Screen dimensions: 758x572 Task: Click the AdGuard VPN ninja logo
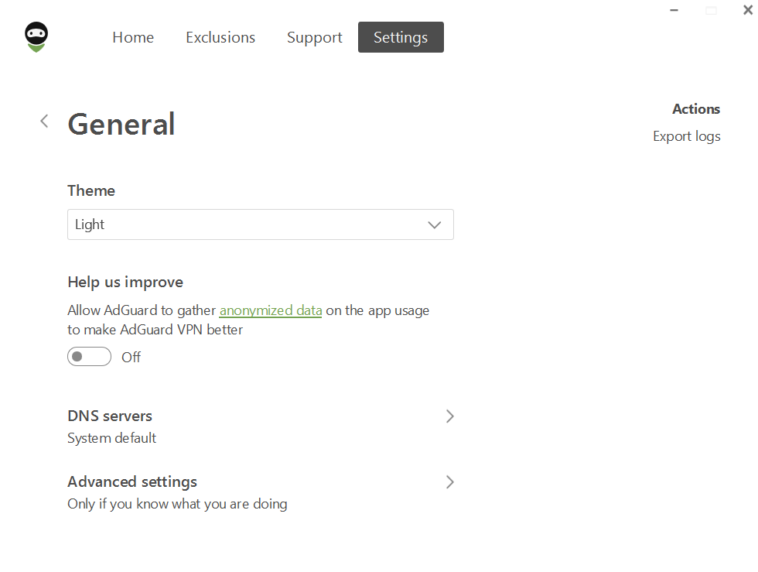coord(36,37)
